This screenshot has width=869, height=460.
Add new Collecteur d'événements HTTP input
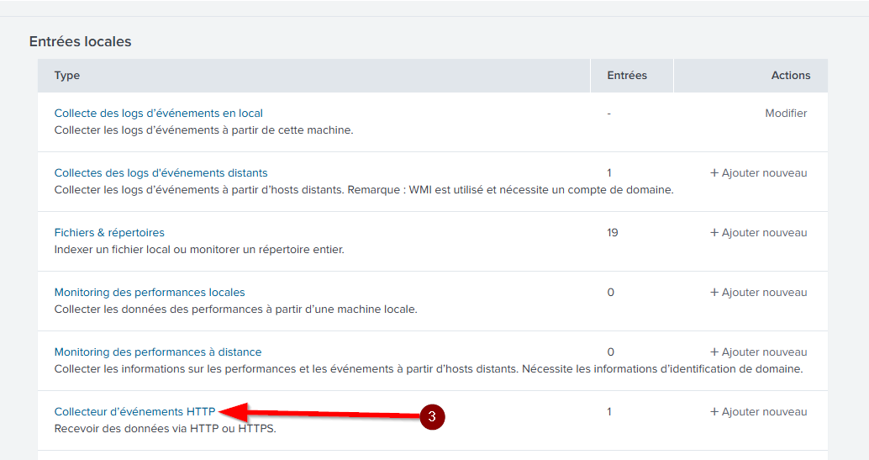click(758, 411)
